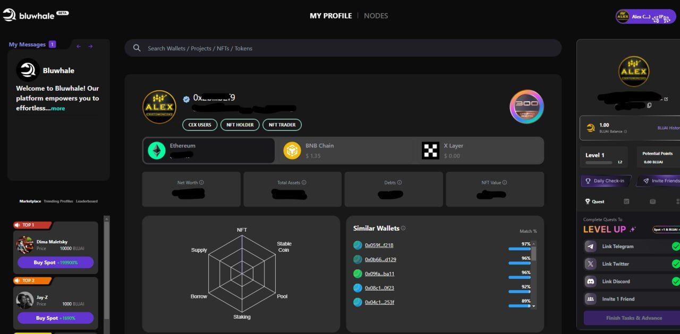Screen dimensions: 680x334
Task: Show info for NFT Value
Action: (505, 182)
